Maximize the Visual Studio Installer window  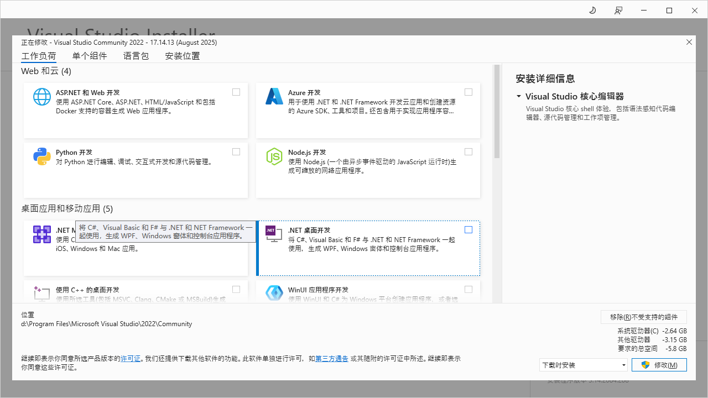[x=669, y=11]
